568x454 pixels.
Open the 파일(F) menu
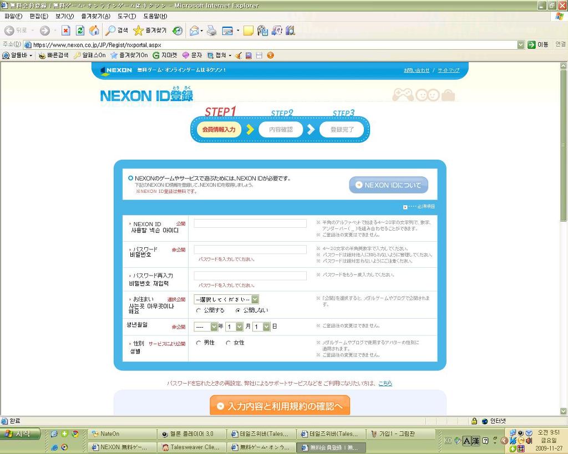[13, 16]
